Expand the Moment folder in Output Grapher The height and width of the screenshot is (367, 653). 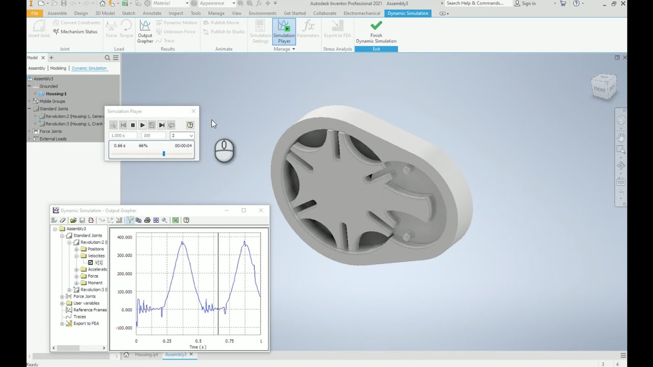pyautogui.click(x=77, y=283)
